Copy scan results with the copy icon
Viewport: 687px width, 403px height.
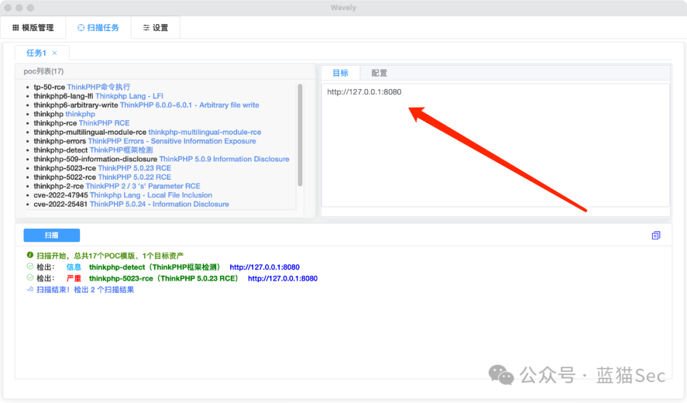pyautogui.click(x=655, y=236)
